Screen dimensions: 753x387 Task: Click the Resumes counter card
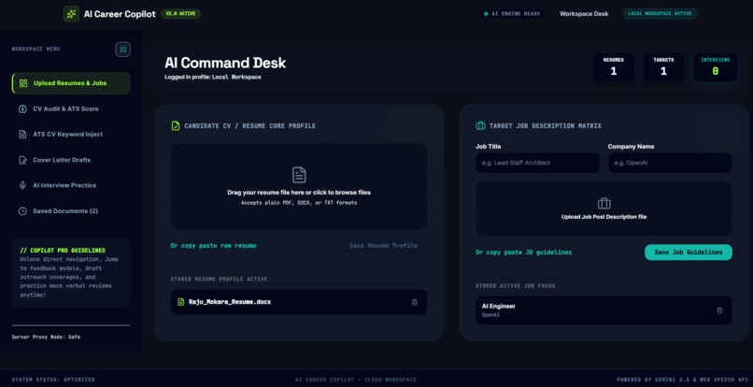pos(613,66)
